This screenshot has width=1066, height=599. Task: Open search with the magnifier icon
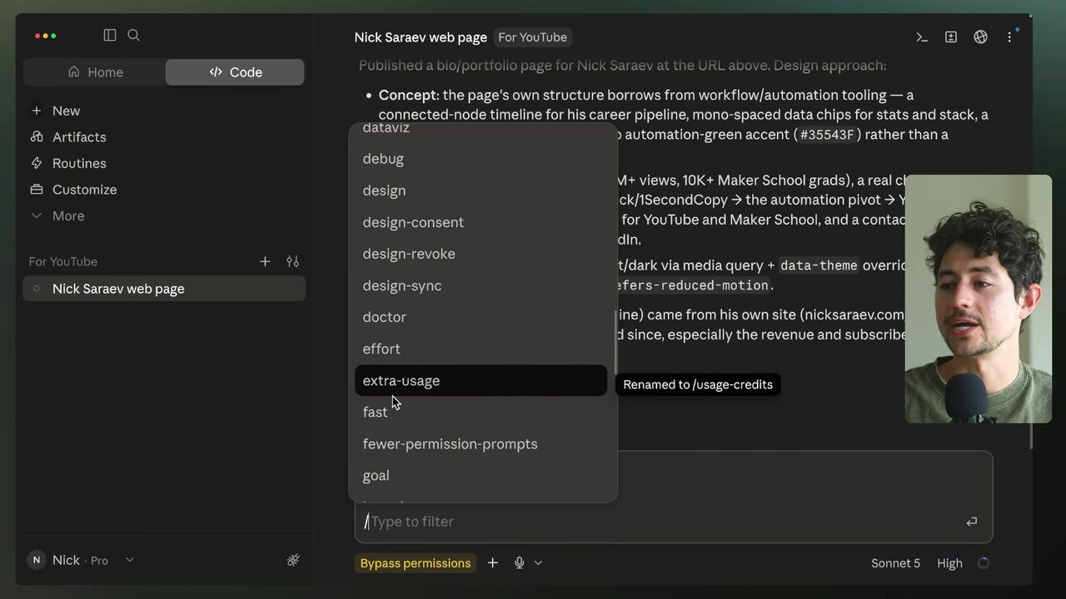point(133,35)
